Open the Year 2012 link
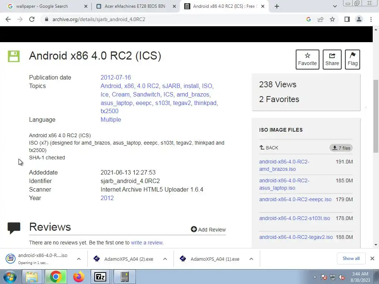The width and height of the screenshot is (379, 284). 107,198
